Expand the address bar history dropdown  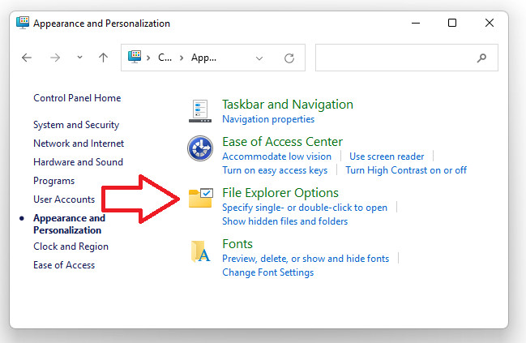[259, 58]
